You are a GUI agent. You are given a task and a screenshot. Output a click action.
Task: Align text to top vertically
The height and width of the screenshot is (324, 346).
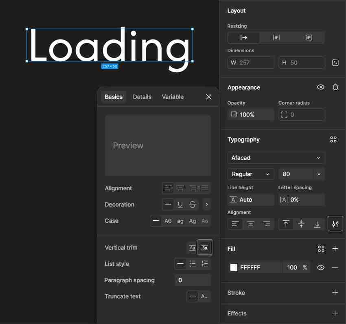coord(286,224)
